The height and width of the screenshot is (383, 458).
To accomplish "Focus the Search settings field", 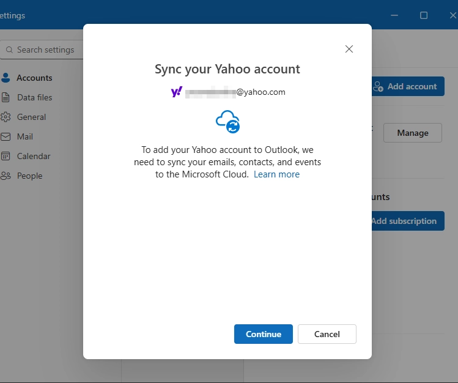I will [x=42, y=50].
